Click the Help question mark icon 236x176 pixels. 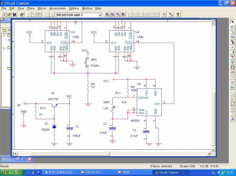pyautogui.click(x=178, y=15)
